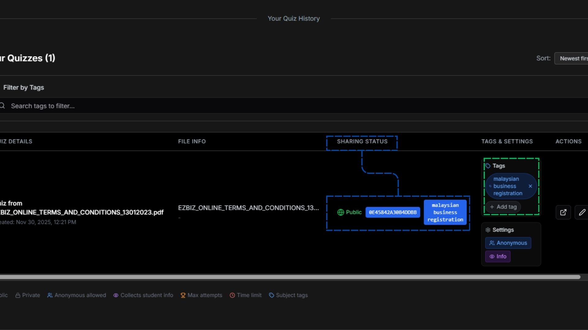The height and width of the screenshot is (330, 588).
Task: Expand the Filter by Tags section
Action: pyautogui.click(x=24, y=87)
